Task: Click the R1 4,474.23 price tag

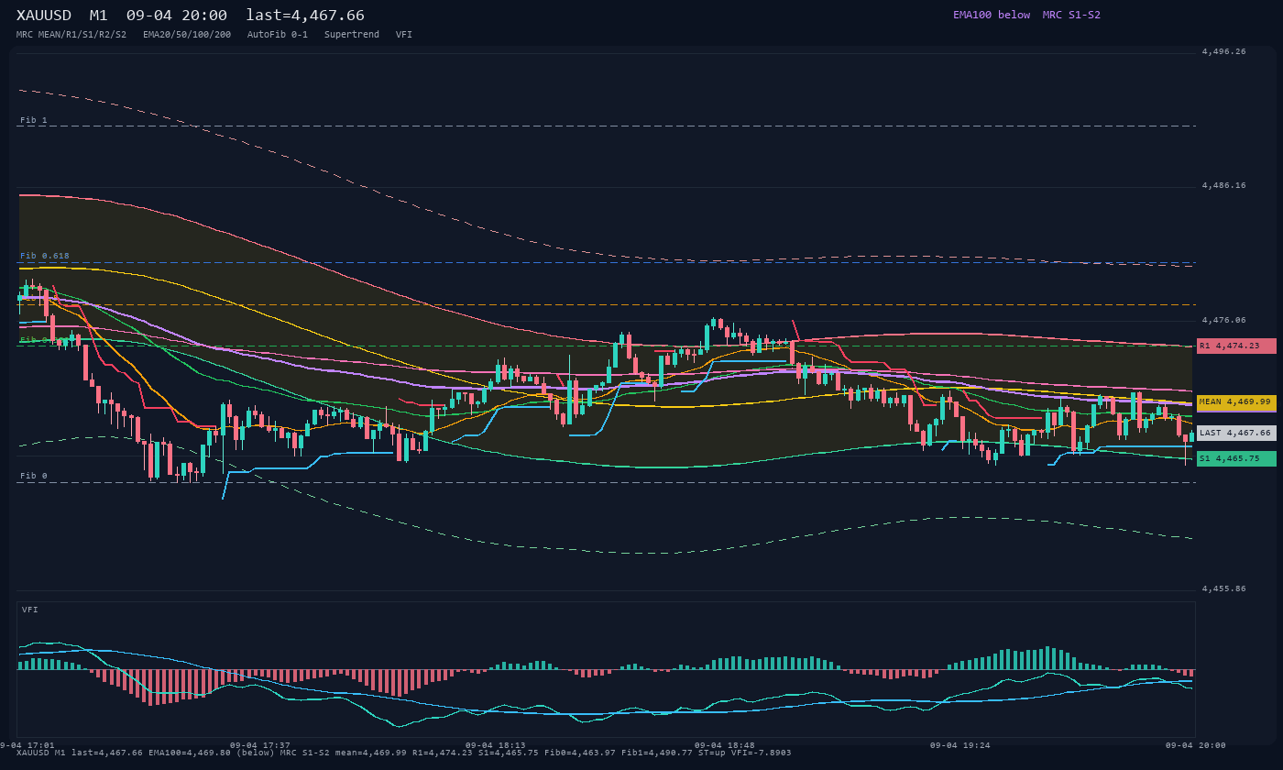Action: (1236, 346)
